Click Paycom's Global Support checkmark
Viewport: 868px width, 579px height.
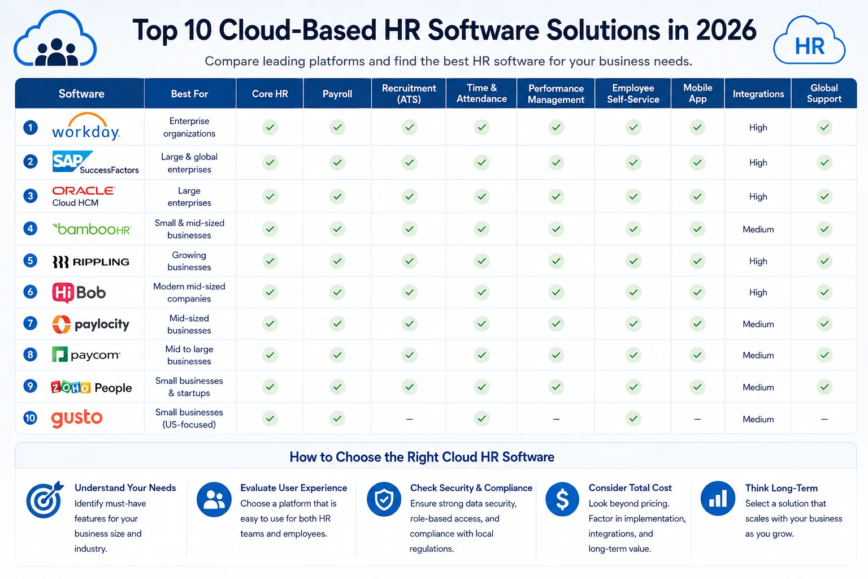coord(824,355)
